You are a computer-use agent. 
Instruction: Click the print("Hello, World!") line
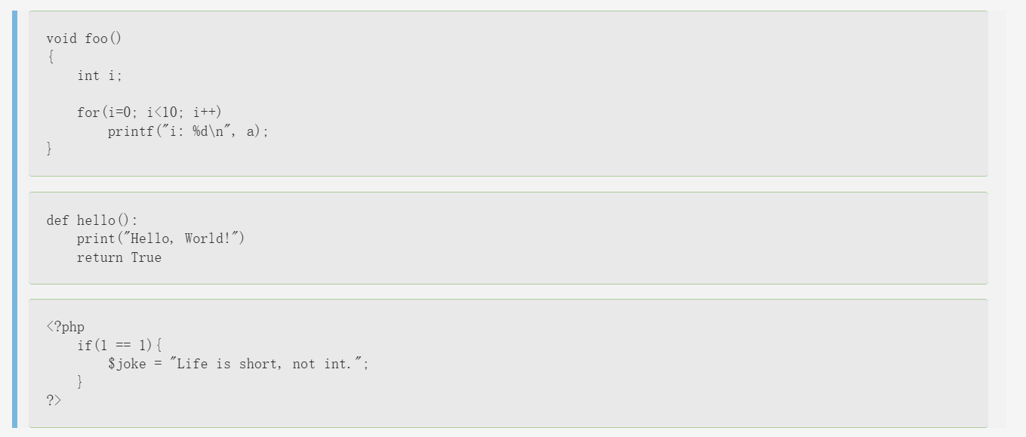click(161, 239)
